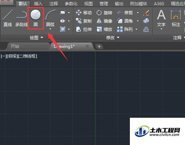Open the 2D Wireframe (二维线框) visual style
The width and height of the screenshot is (185, 145).
27,56
